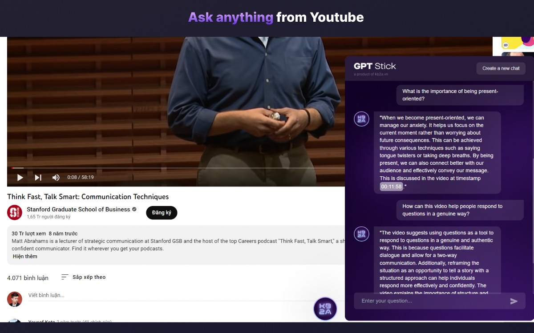The height and width of the screenshot is (333, 534).
Task: Click the KB2A avatar next to the first answer
Action: pos(361,119)
